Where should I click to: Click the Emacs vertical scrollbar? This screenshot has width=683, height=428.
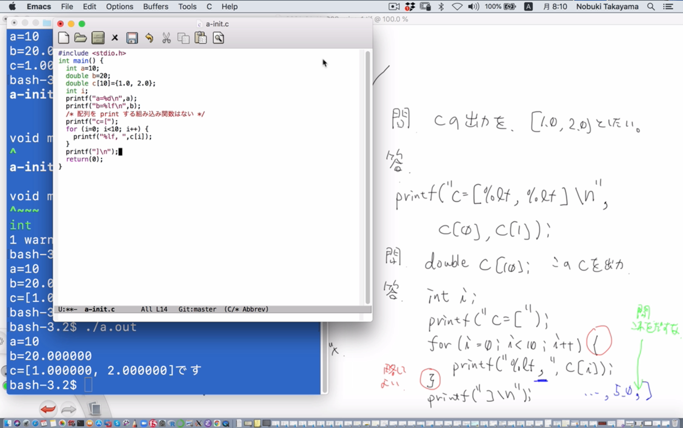tap(367, 177)
